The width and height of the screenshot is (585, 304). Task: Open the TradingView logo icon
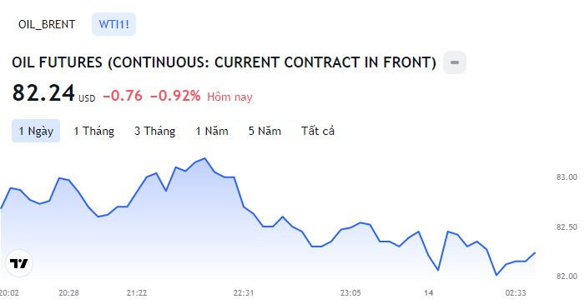(19, 263)
